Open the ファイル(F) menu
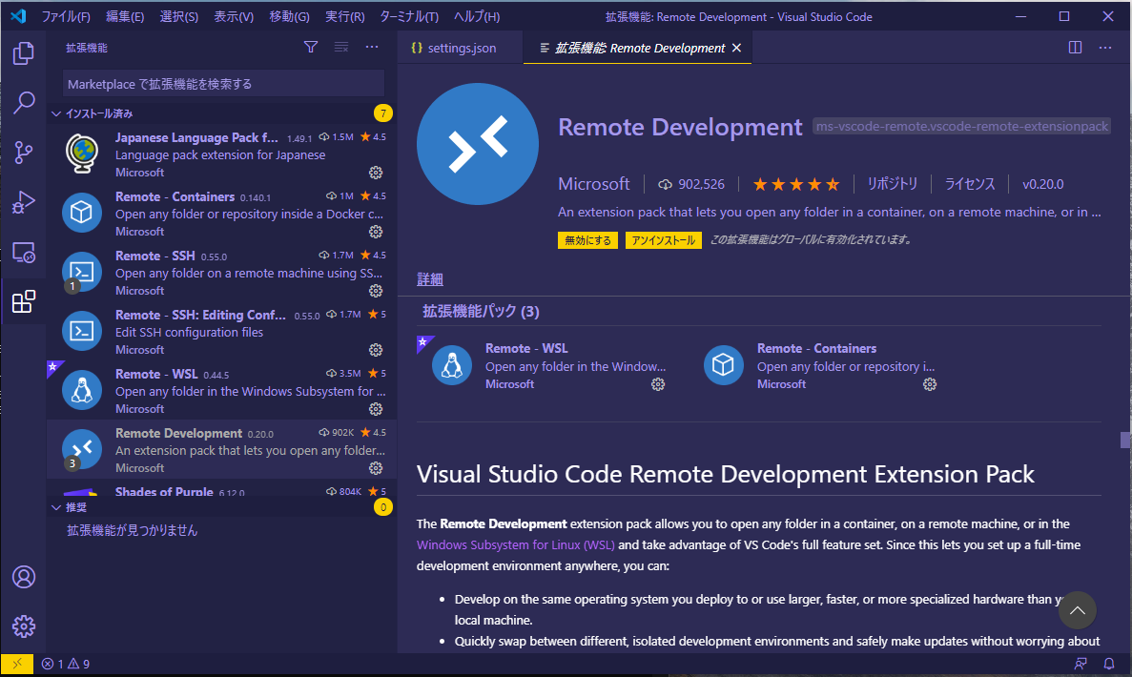This screenshot has height=677, width=1132. click(x=66, y=16)
